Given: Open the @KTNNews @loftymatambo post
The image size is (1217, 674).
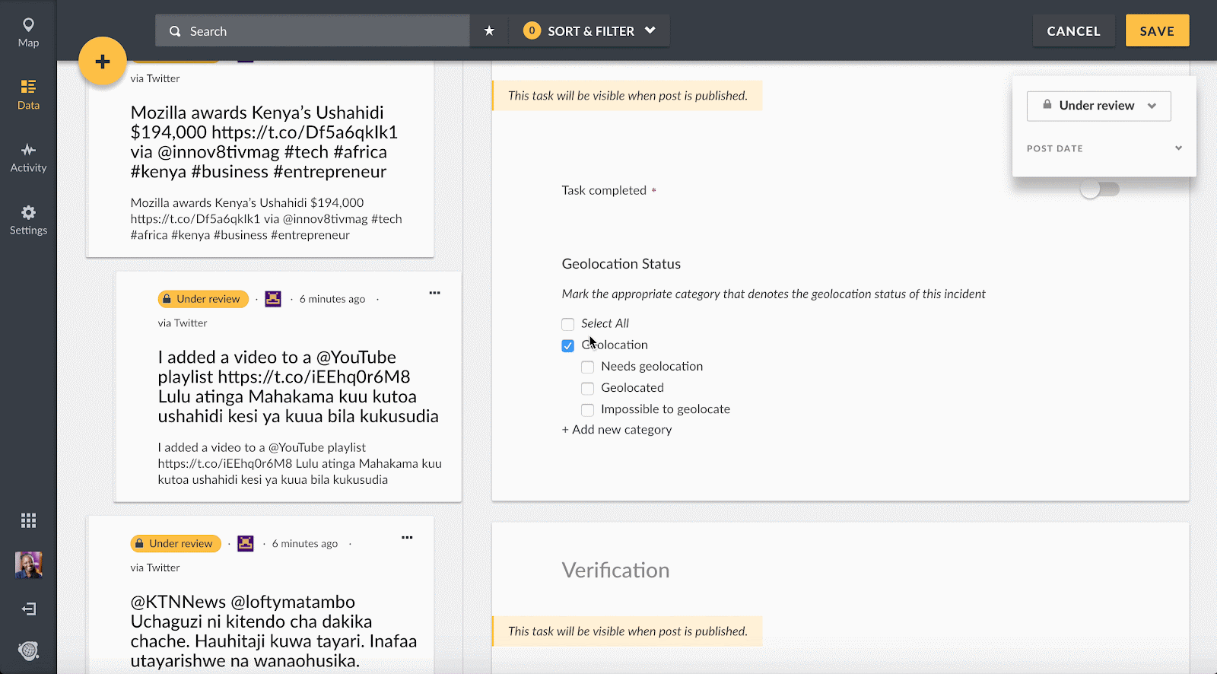Looking at the screenshot, I should pos(274,631).
